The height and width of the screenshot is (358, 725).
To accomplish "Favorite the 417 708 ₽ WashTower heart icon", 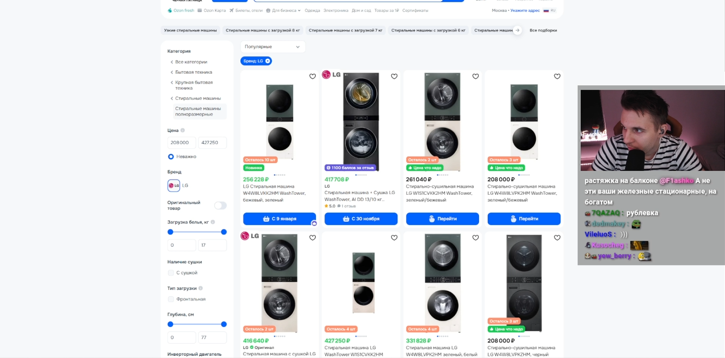I will (394, 76).
